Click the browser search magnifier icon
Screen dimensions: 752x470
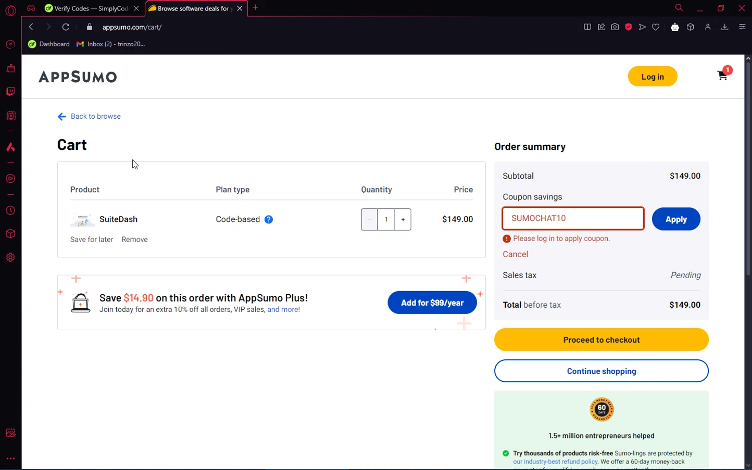click(x=679, y=8)
